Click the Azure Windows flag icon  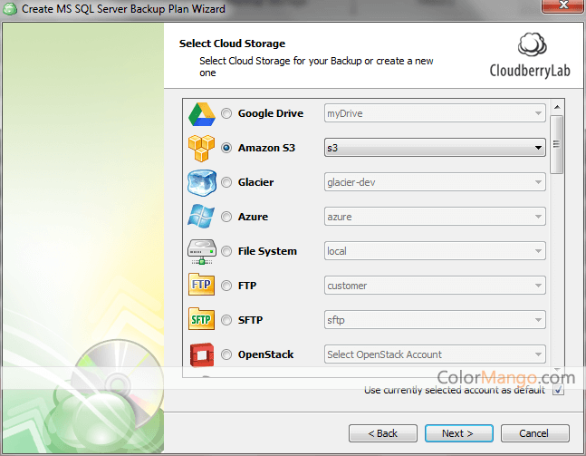[x=201, y=217]
